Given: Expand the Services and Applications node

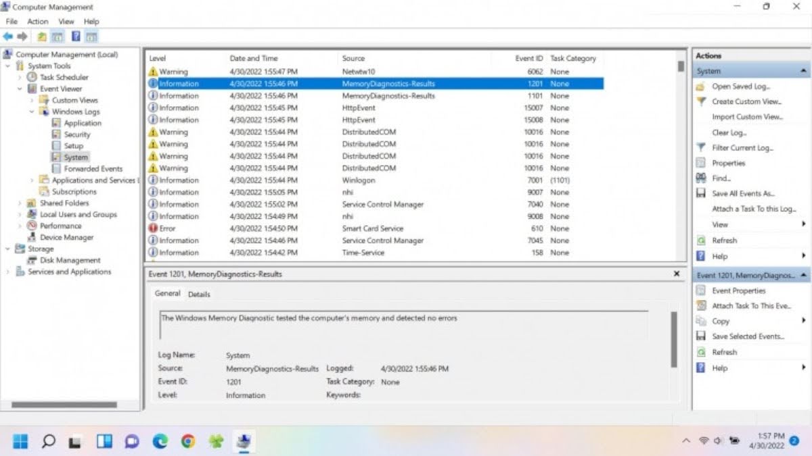Looking at the screenshot, I should pos(8,272).
